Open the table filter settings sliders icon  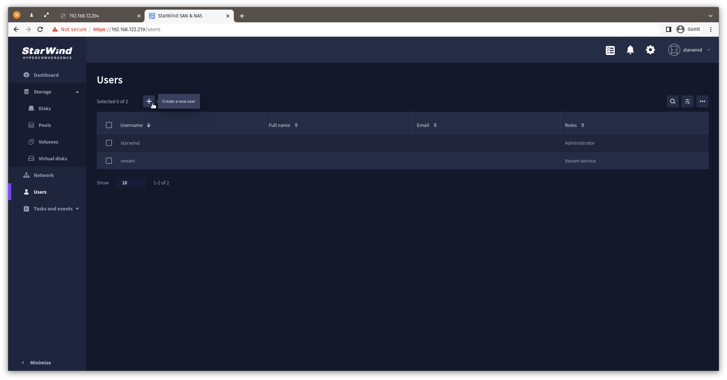(687, 101)
